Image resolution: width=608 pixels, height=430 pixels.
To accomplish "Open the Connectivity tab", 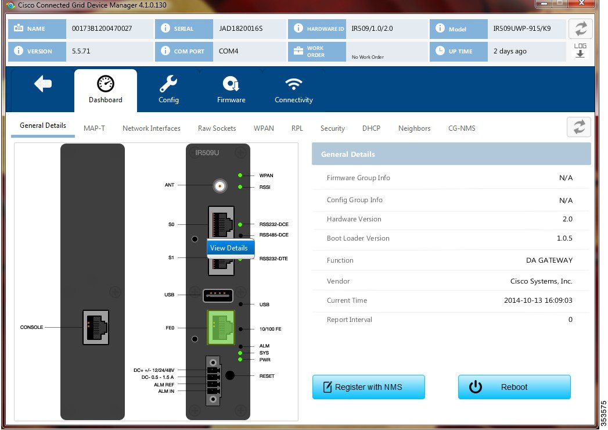I will coord(293,90).
